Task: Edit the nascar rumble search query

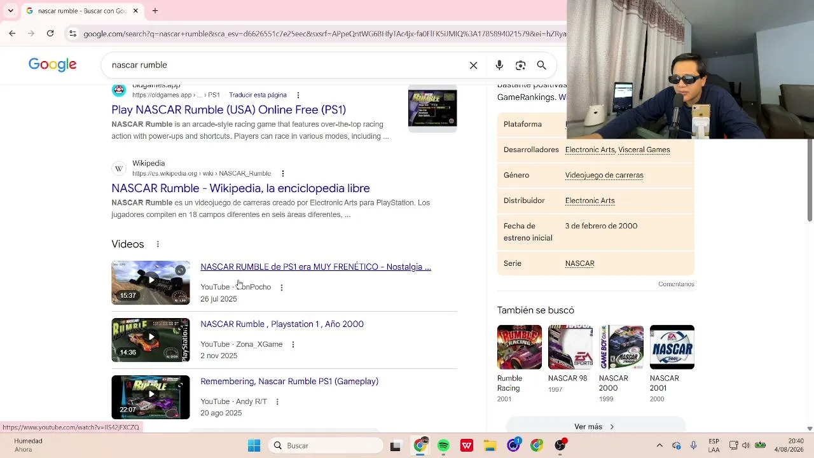Action: [x=286, y=65]
